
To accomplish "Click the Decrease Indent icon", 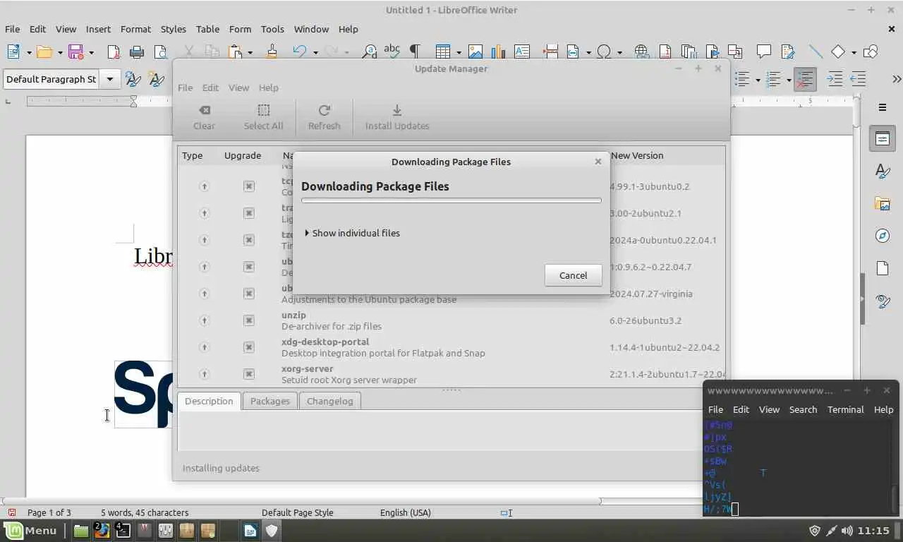I will pos(858,79).
